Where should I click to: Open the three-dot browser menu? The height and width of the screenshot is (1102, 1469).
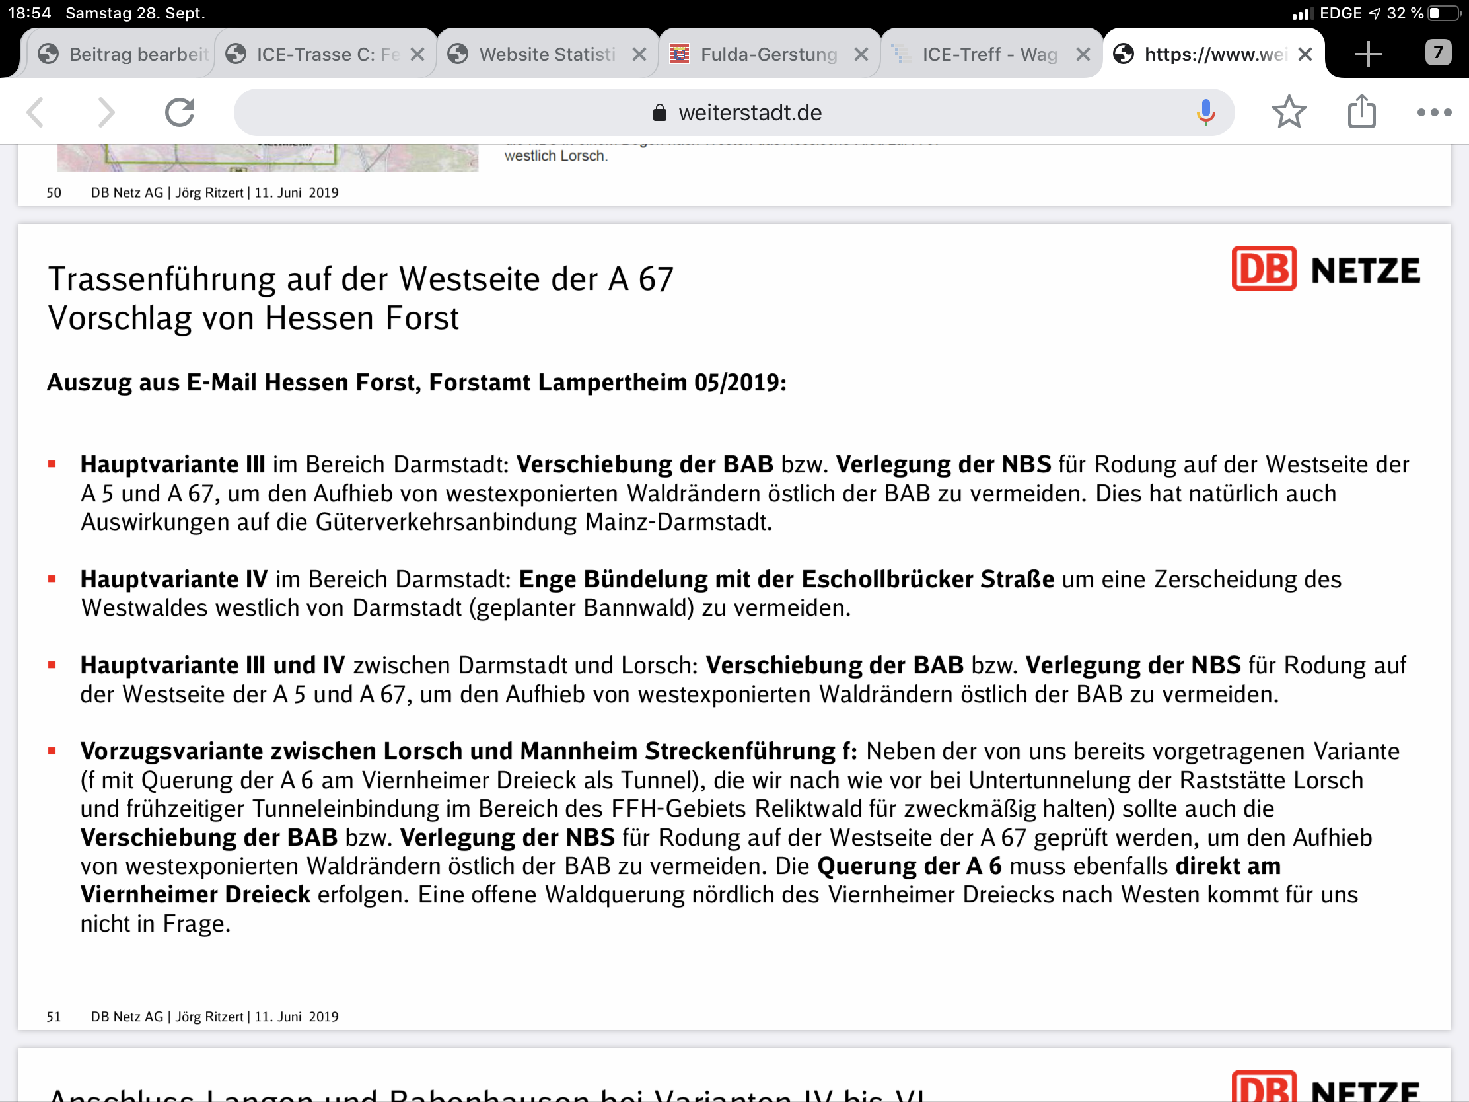[1434, 112]
